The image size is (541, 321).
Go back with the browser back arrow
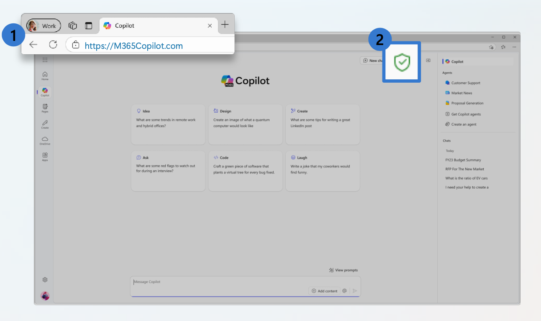point(33,45)
